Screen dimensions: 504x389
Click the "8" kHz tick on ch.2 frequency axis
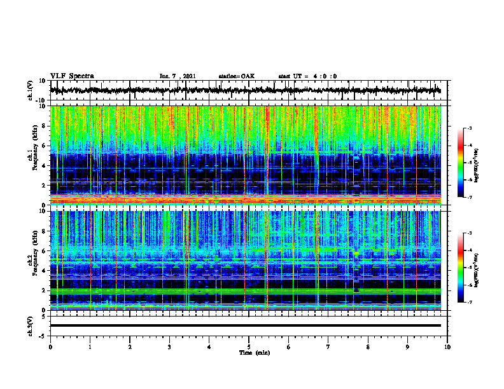[45, 231]
